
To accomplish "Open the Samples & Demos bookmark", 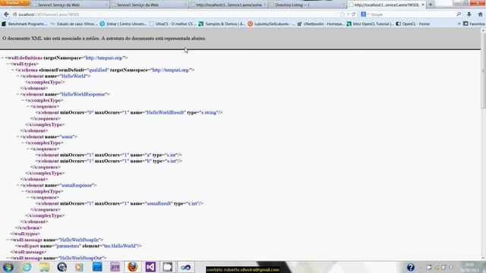I will tap(222, 24).
